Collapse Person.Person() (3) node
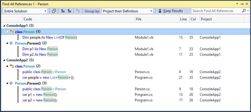The height and width of the screenshot is (112, 251). 7,83
